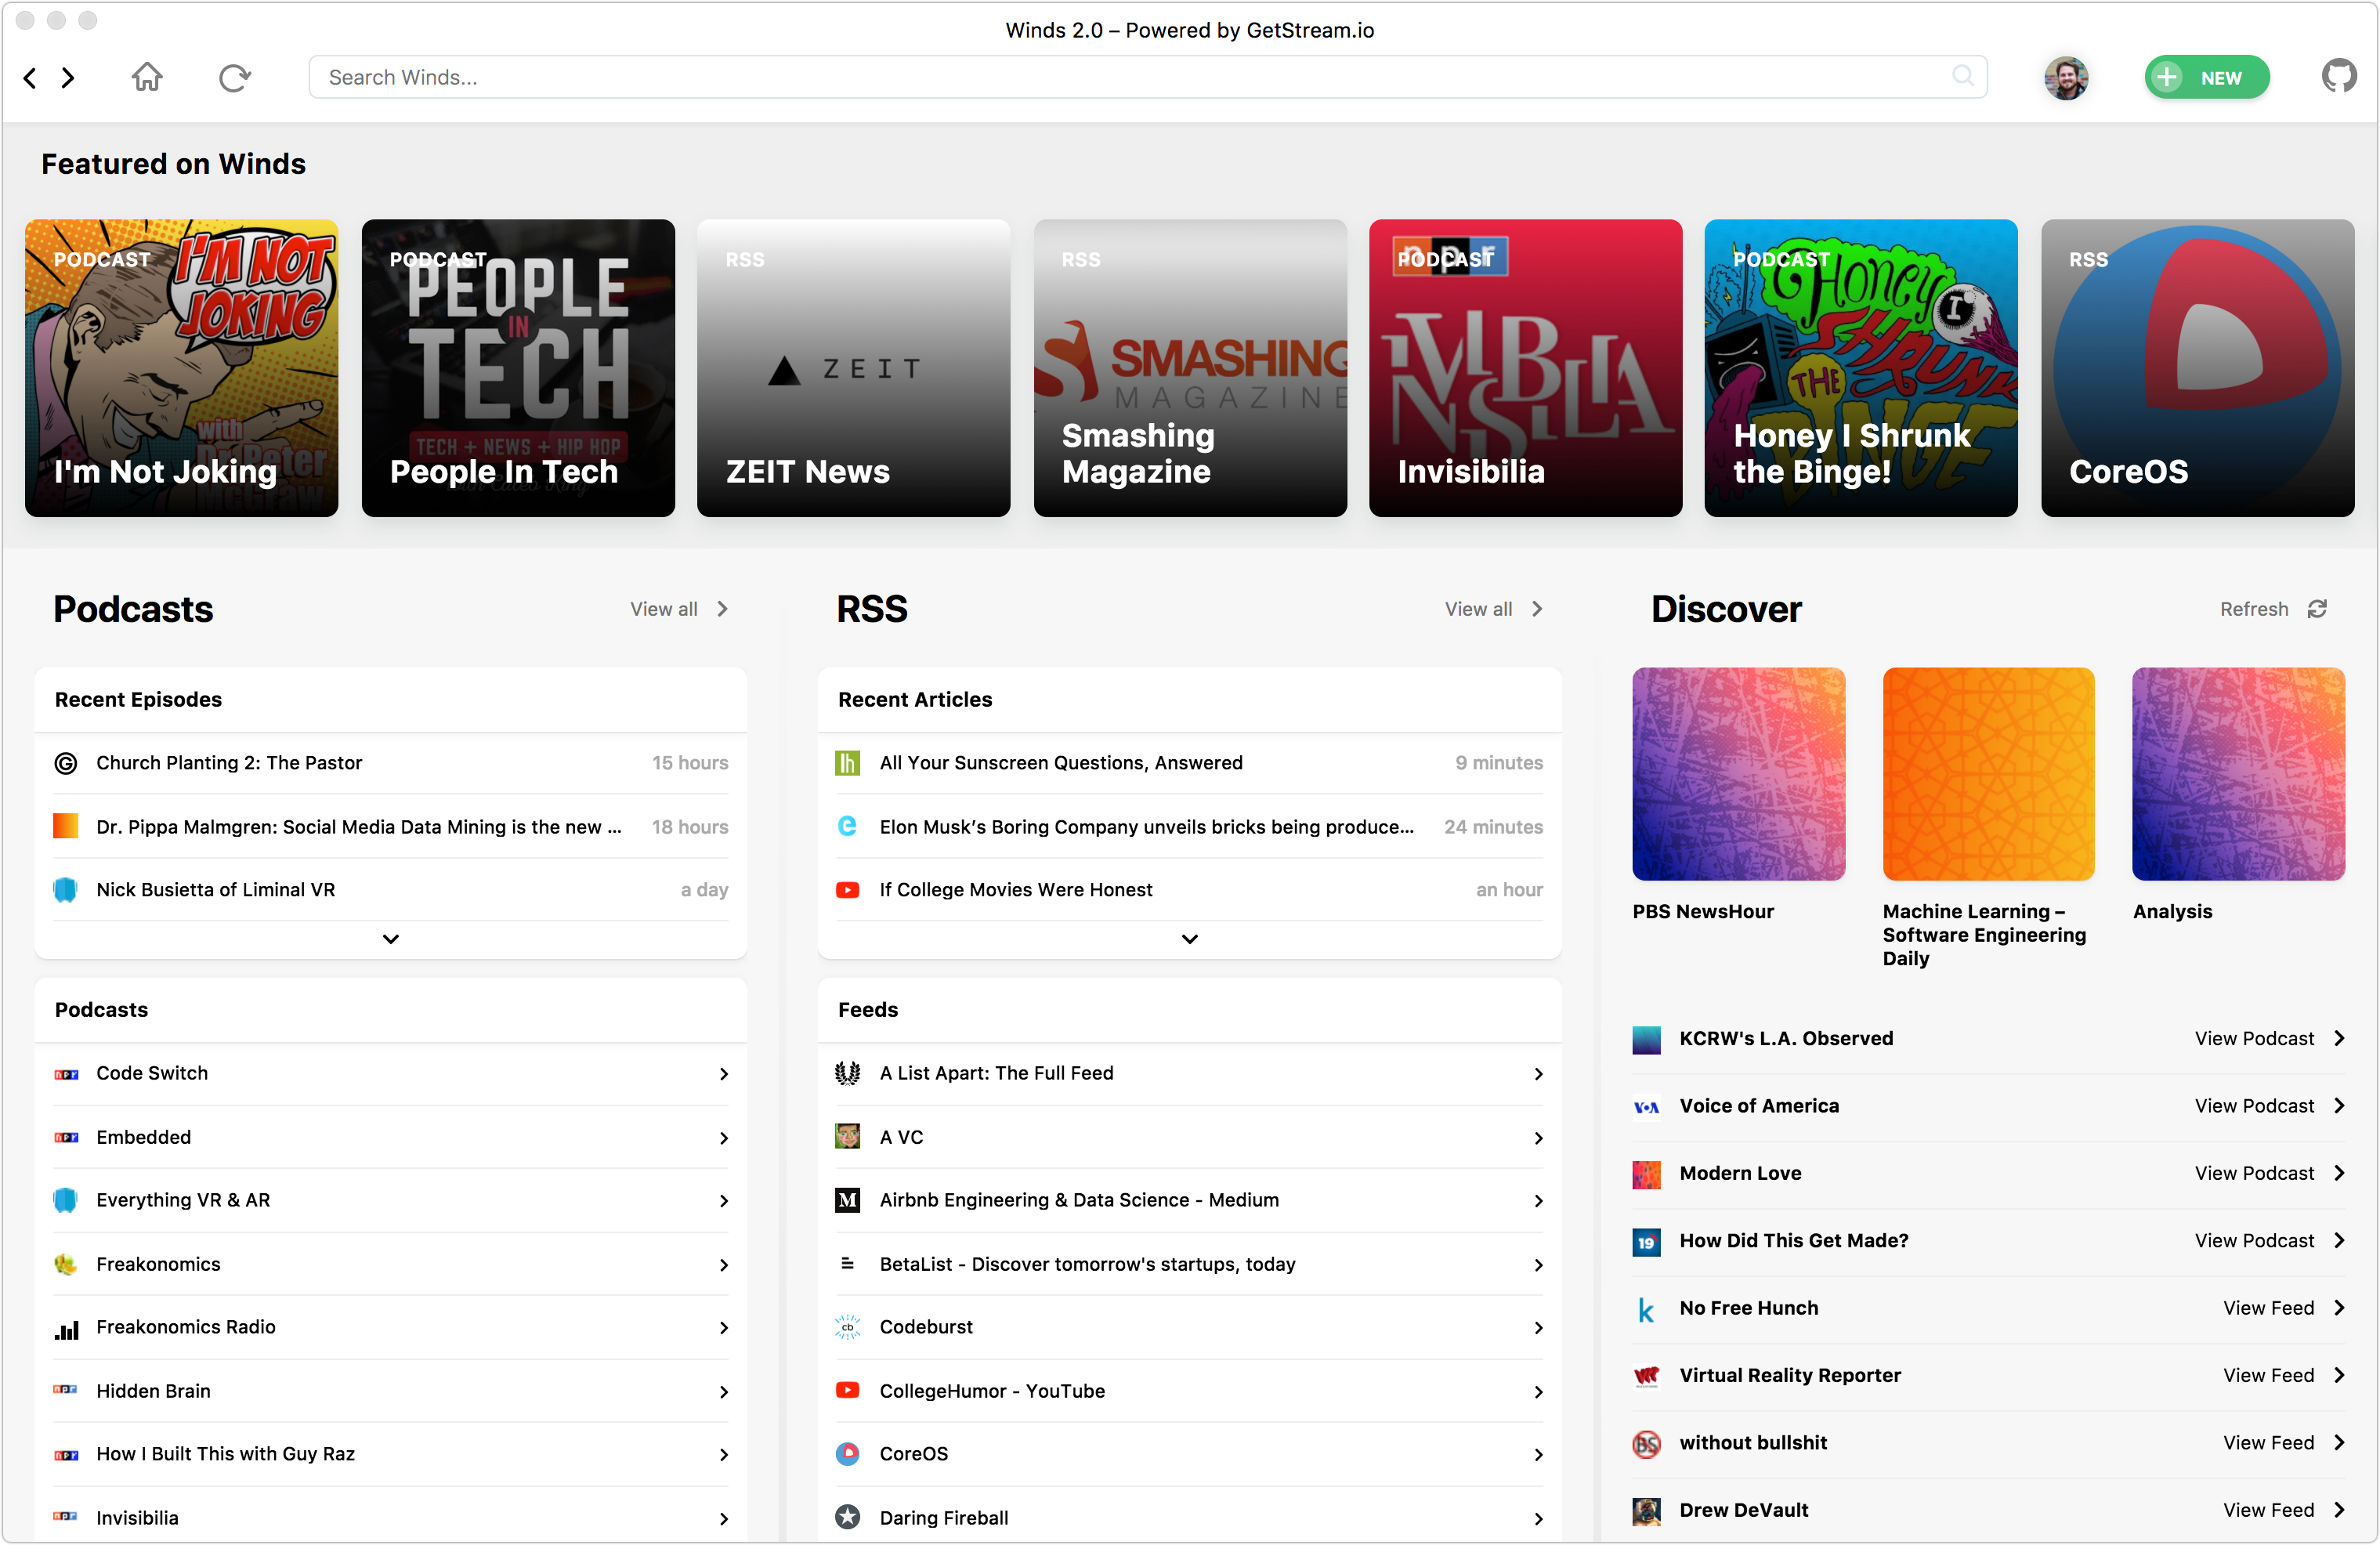2380x1545 pixels.
Task: Select the Machine Learning thumbnail in Discover
Action: pos(1990,773)
